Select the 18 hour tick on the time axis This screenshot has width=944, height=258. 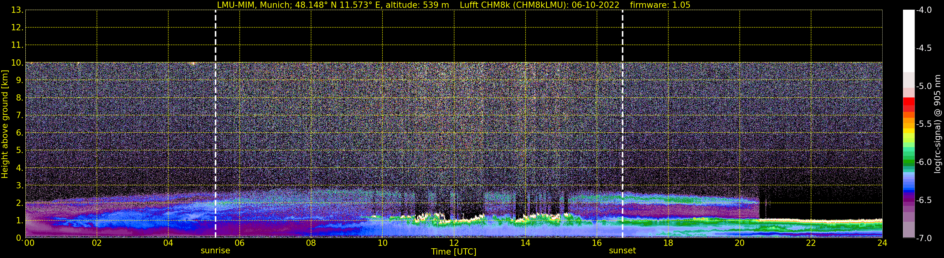tap(668, 243)
